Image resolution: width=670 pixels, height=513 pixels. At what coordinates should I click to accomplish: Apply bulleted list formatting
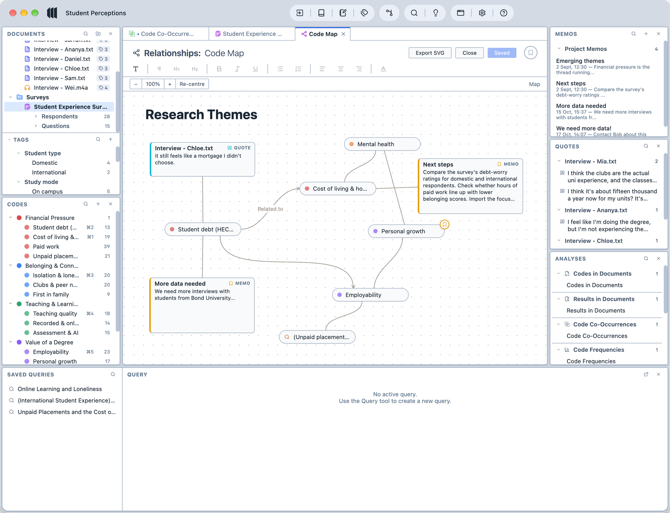point(280,69)
